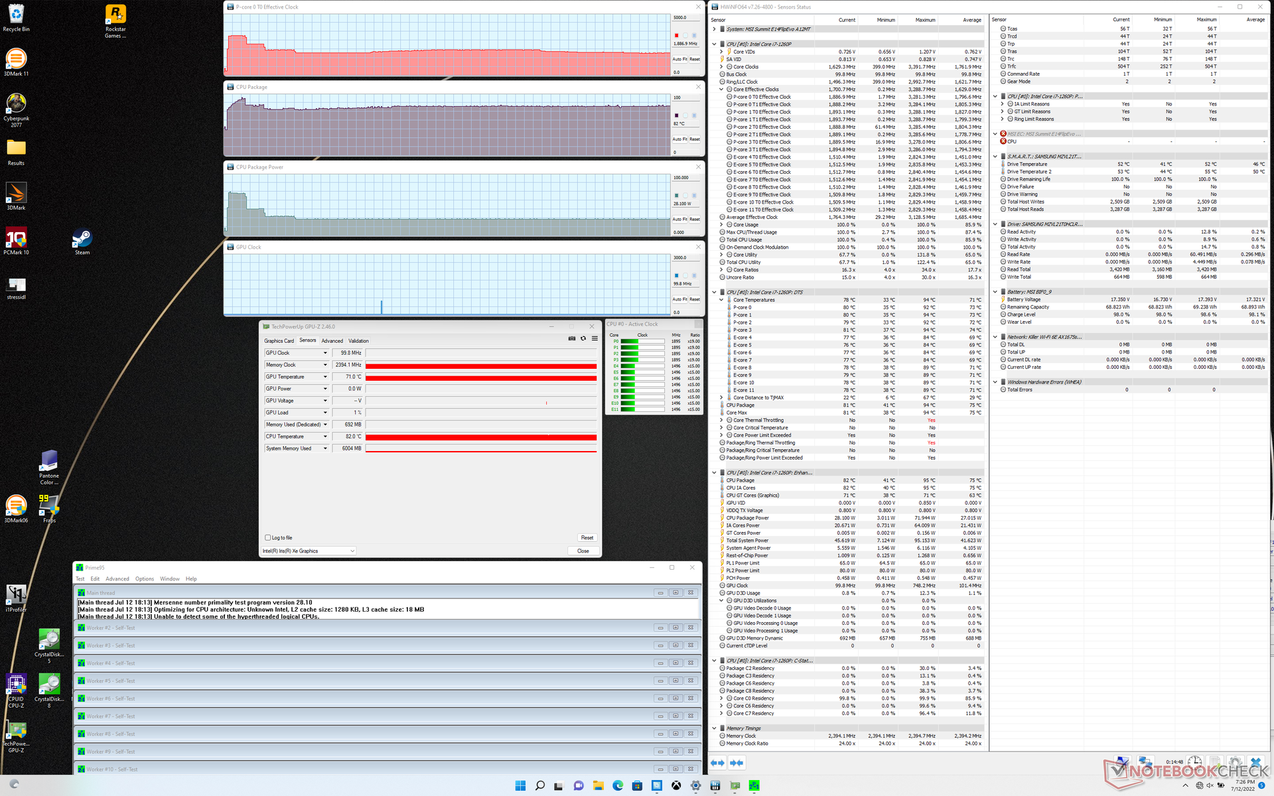Select the 3DMark06 desktop icon
The height and width of the screenshot is (796, 1274).
coord(16,509)
